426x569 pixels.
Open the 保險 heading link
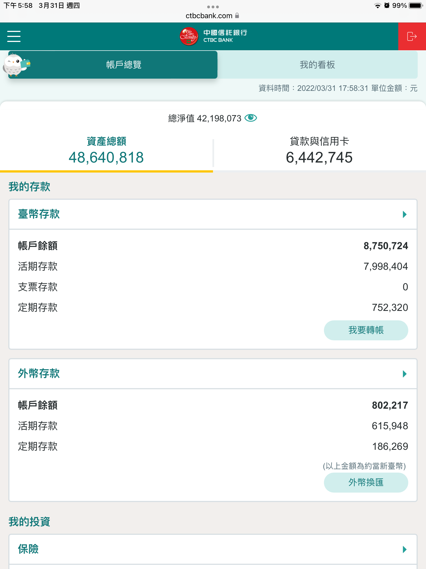(x=28, y=549)
